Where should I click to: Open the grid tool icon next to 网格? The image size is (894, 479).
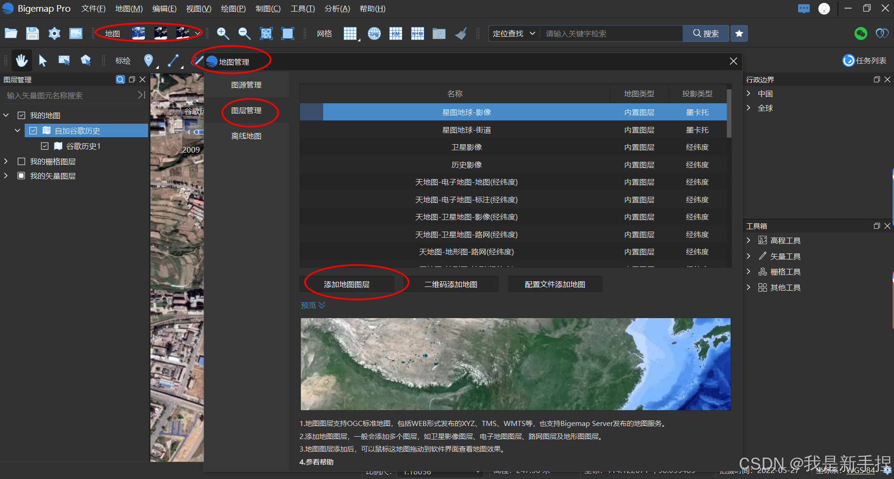(351, 33)
